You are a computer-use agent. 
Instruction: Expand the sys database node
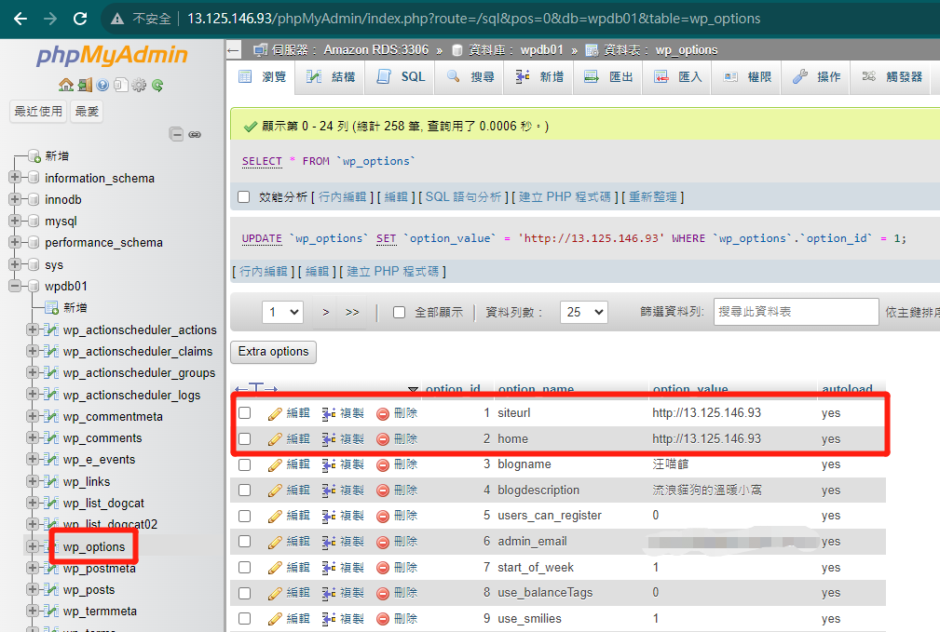(15, 264)
